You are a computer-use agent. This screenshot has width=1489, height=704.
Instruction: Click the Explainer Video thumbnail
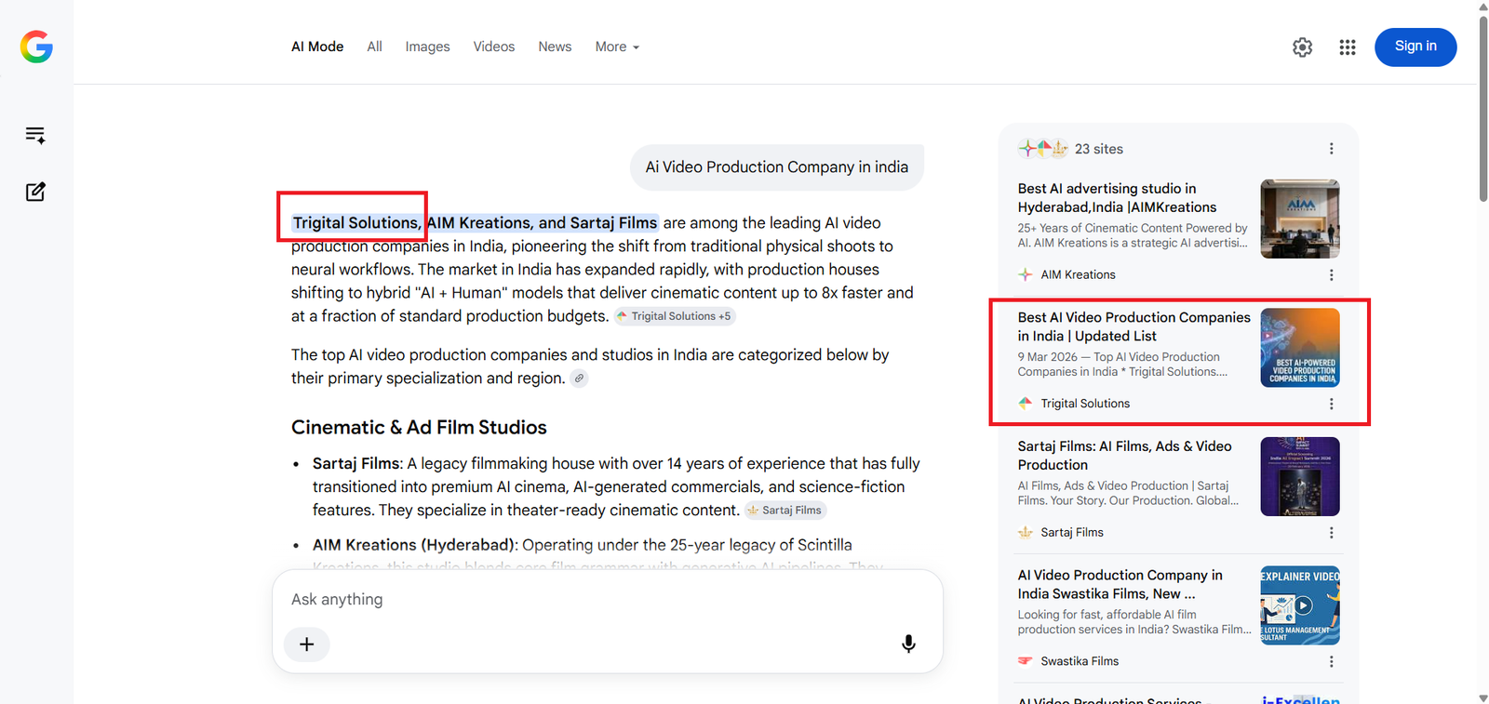(x=1300, y=605)
